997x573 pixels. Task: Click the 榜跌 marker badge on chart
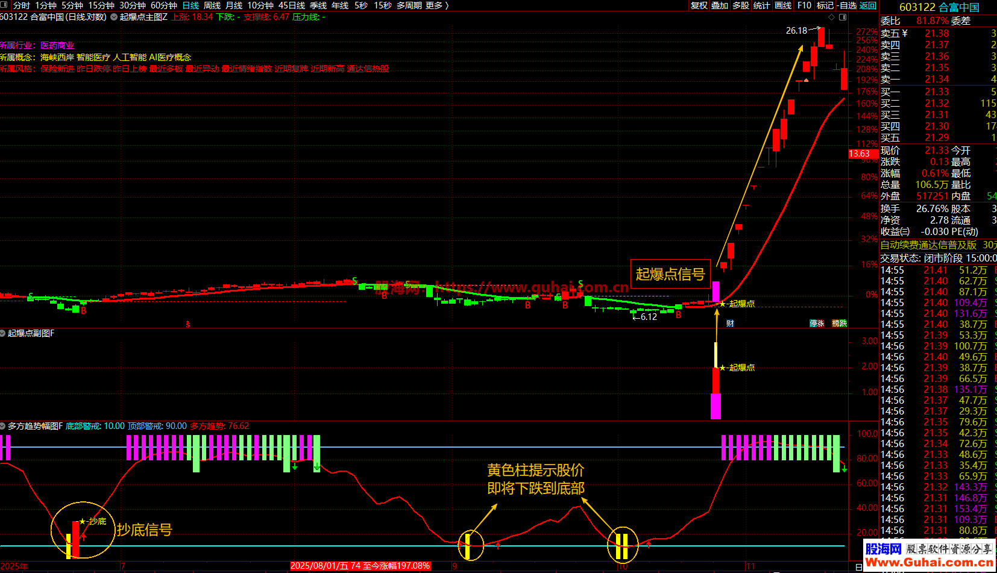[839, 324]
